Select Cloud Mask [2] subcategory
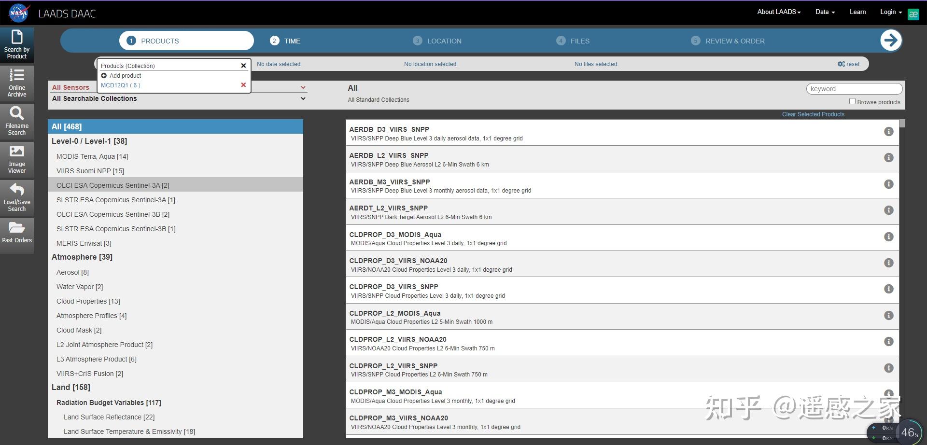 (x=79, y=330)
